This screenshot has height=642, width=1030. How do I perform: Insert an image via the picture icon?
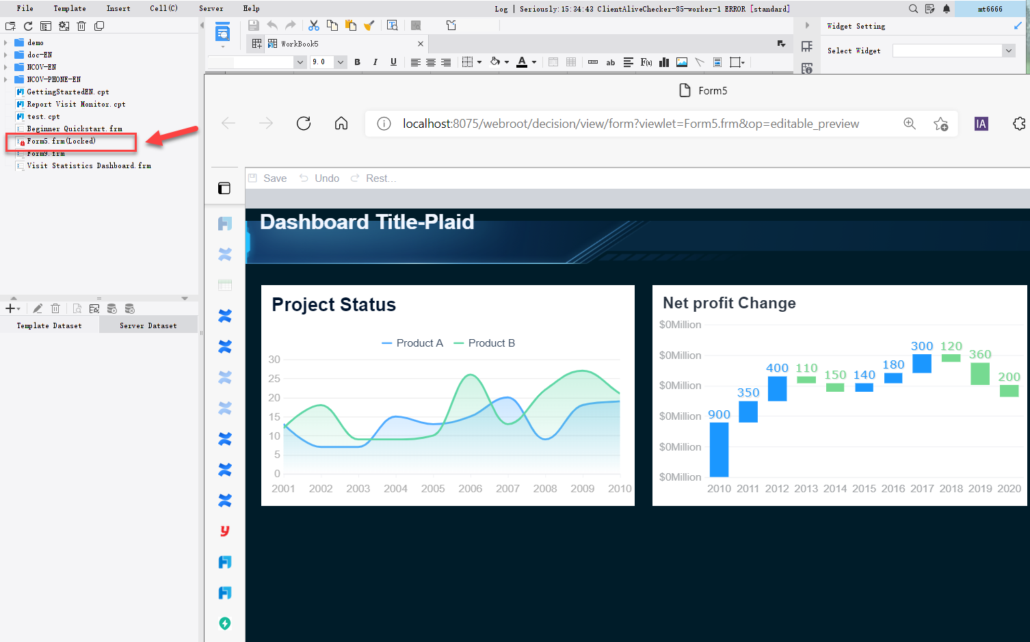point(681,62)
